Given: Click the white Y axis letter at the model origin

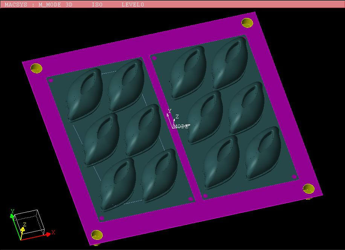Looking at the screenshot, I should point(169,111).
